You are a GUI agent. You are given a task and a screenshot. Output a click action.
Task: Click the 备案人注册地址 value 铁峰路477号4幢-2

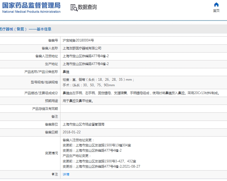pyautogui.click(x=86, y=56)
